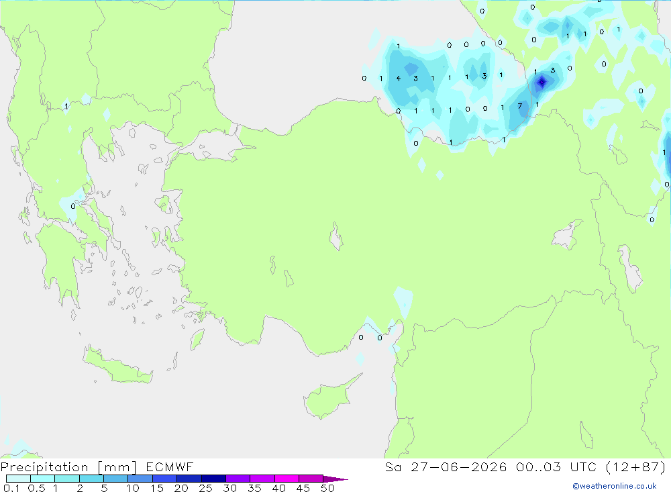The height and width of the screenshot is (492, 671).
Task: Click the above-50 arrow tip of legend
Action: (335, 479)
